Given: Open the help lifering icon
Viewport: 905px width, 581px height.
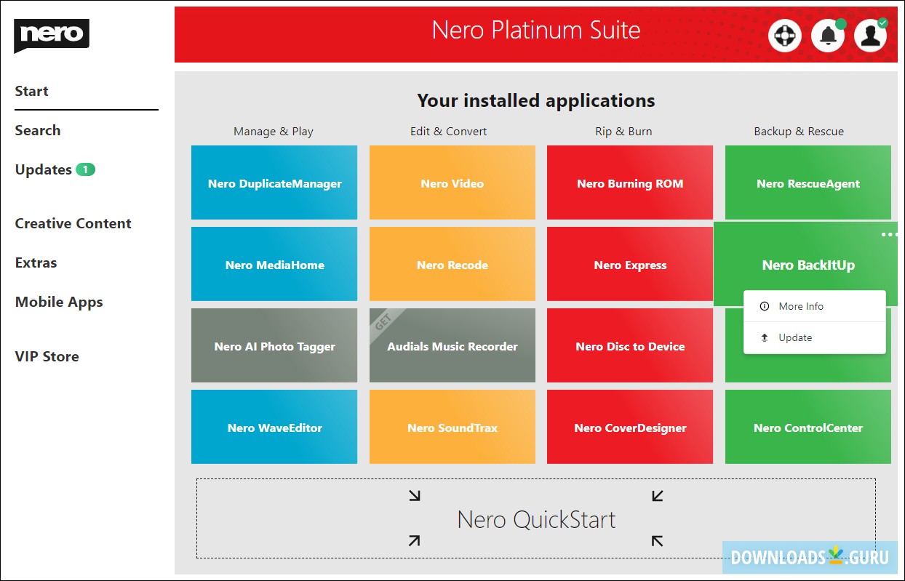Looking at the screenshot, I should pyautogui.click(x=784, y=35).
